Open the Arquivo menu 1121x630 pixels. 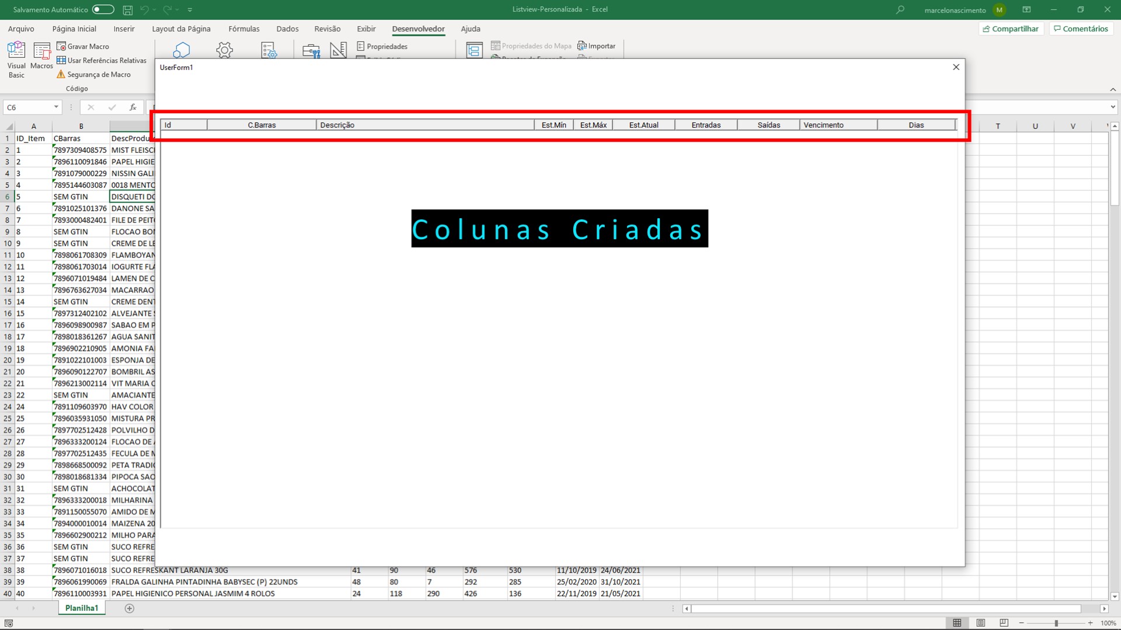21,29
